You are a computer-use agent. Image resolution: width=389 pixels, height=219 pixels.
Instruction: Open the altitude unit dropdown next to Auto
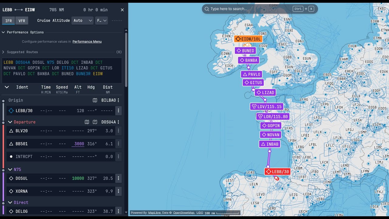point(102,20)
